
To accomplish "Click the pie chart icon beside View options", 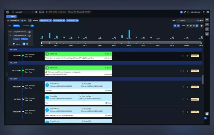I will (202, 26).
